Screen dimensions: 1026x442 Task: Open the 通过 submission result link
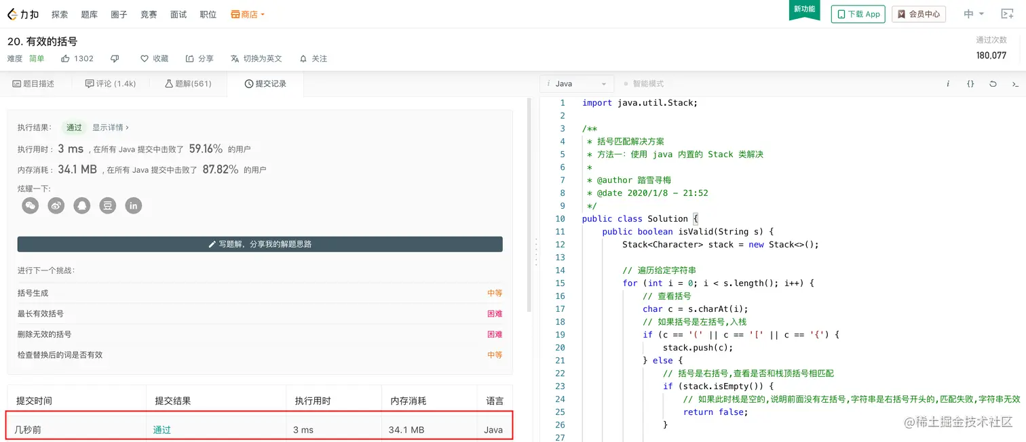pyautogui.click(x=162, y=430)
